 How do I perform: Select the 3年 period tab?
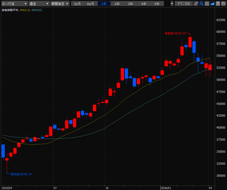(x=131, y=4)
